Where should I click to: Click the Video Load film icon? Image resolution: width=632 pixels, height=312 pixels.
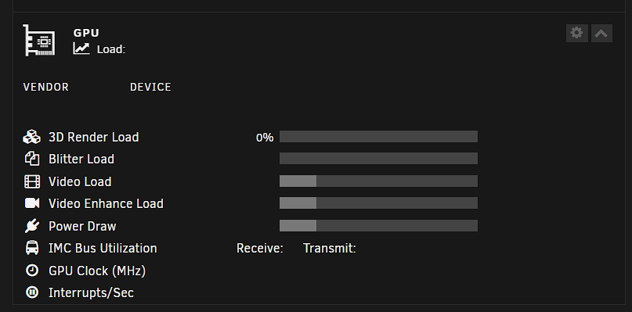(x=32, y=181)
